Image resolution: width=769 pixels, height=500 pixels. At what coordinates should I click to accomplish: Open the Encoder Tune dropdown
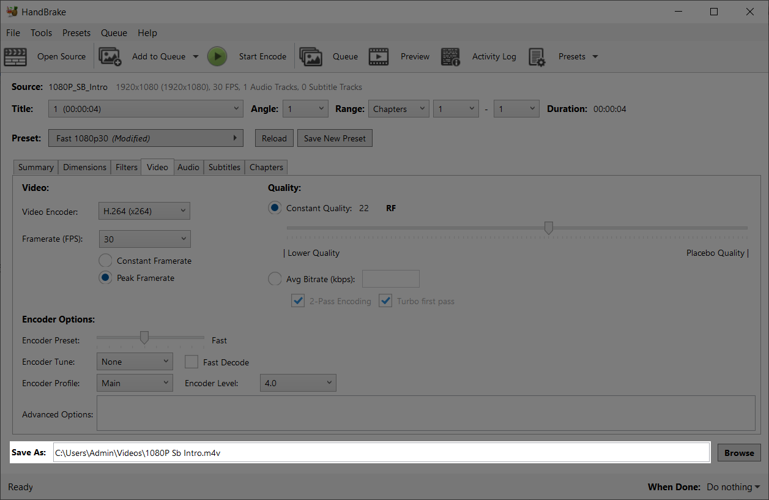pos(135,362)
